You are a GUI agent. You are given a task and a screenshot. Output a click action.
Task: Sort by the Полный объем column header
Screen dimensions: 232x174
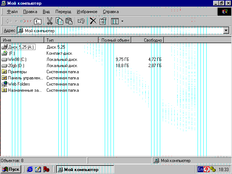click(x=115, y=40)
